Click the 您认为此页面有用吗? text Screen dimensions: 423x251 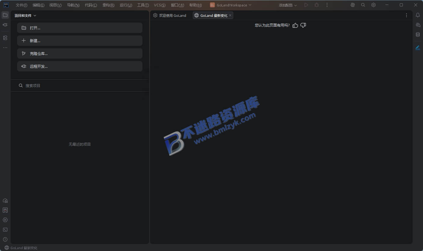[x=272, y=25]
